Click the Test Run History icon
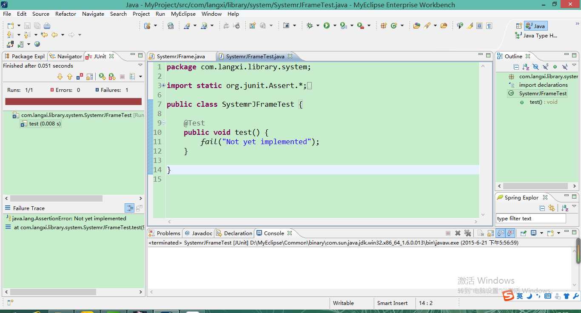 (x=132, y=77)
